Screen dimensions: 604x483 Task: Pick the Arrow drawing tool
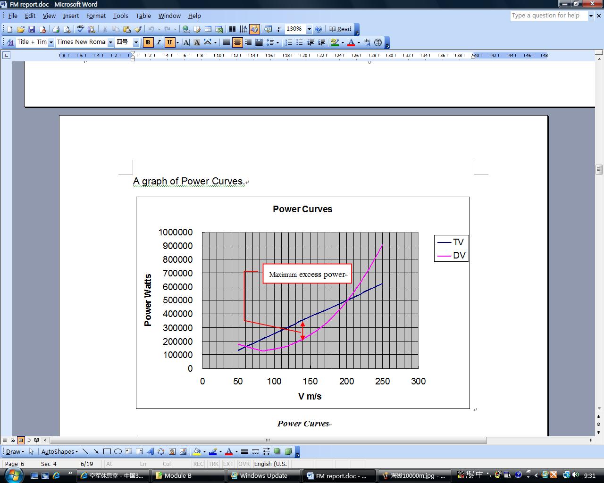96,451
